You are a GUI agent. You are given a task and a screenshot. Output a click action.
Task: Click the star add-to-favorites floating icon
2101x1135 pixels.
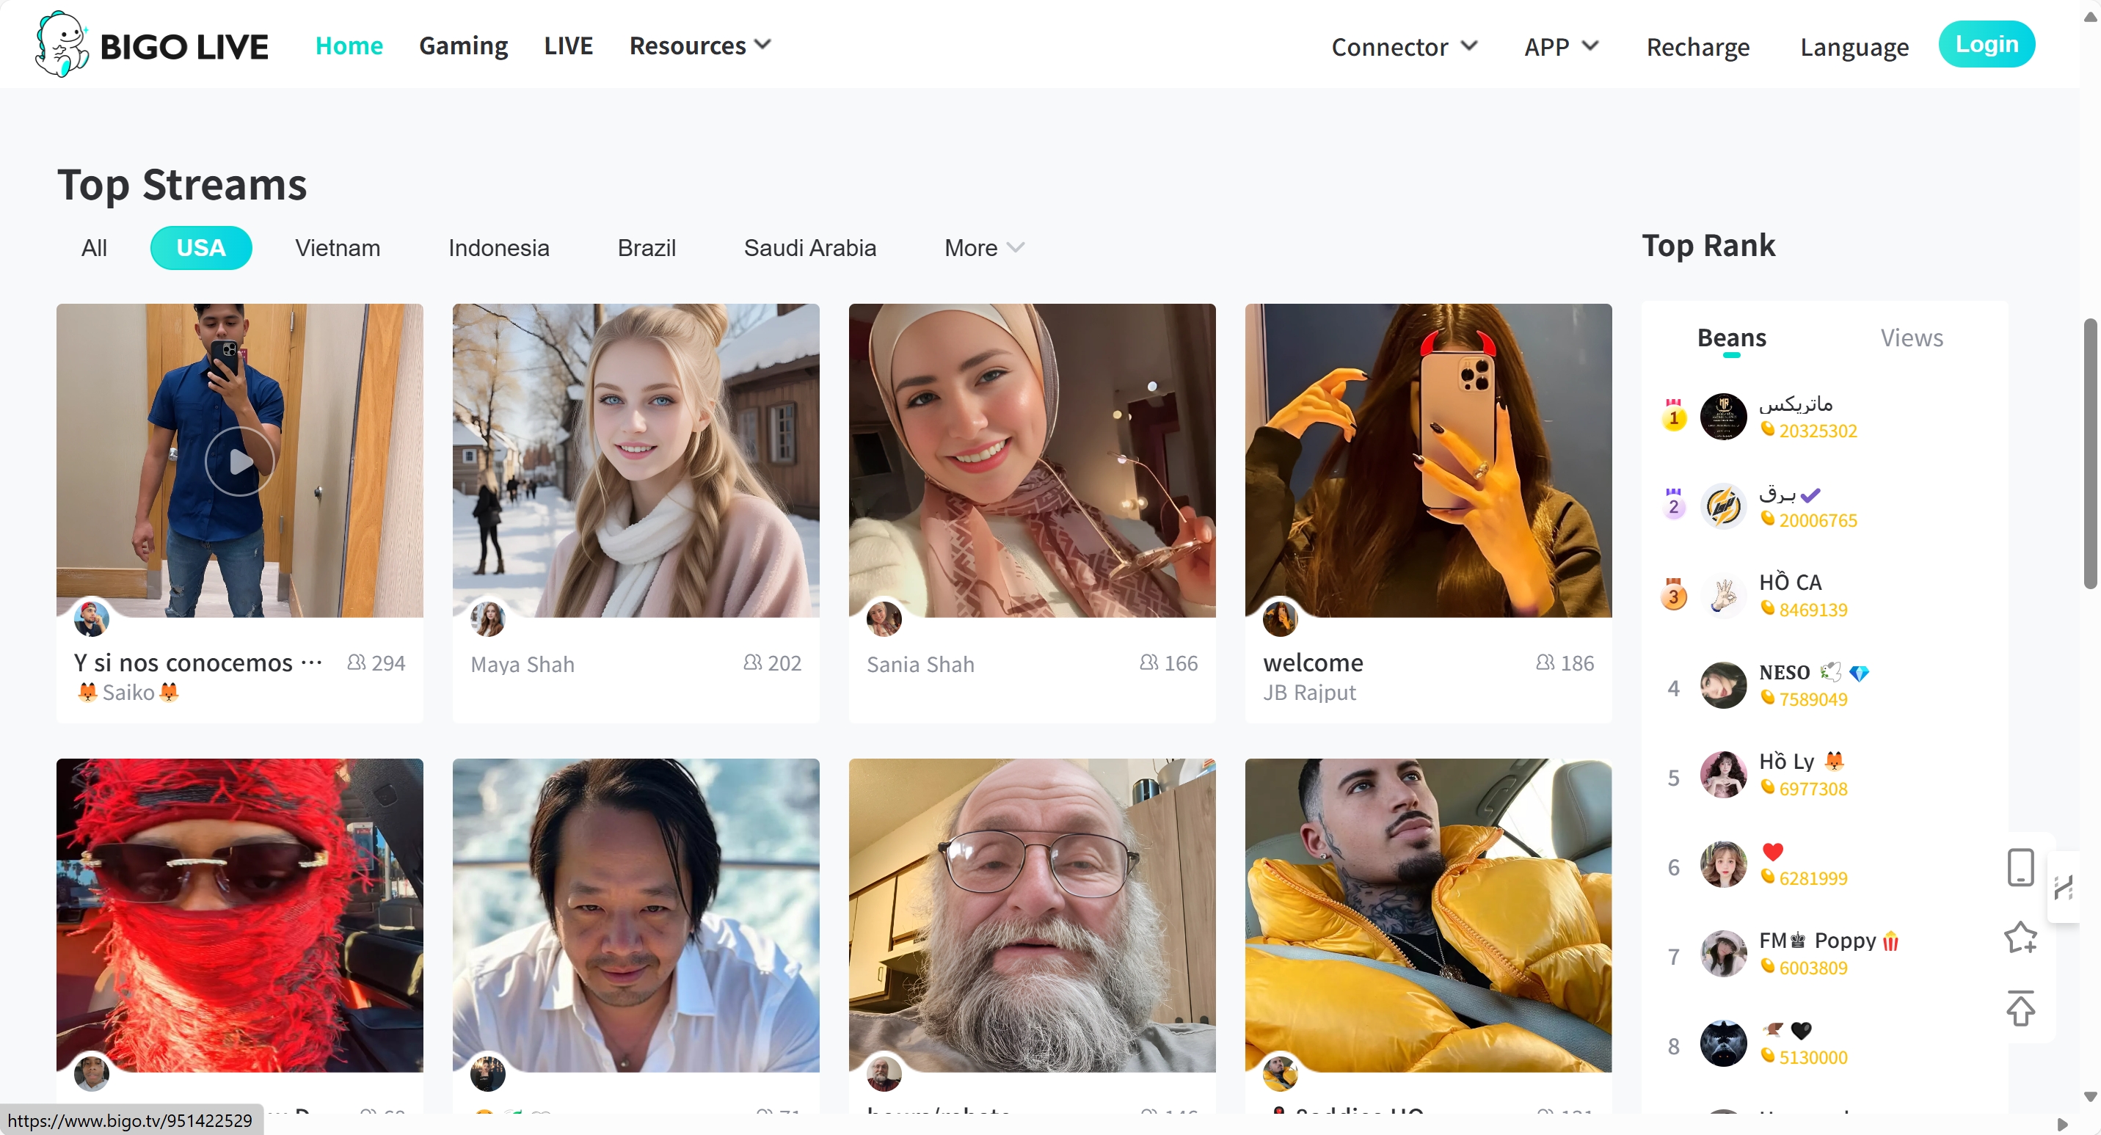coord(2020,938)
